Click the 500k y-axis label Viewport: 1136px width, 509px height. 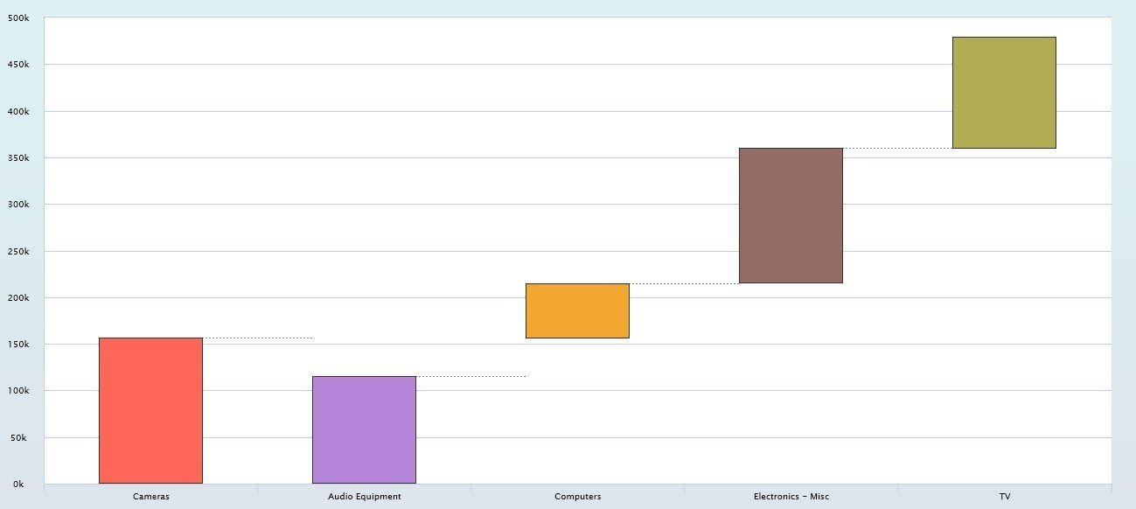click(x=19, y=18)
